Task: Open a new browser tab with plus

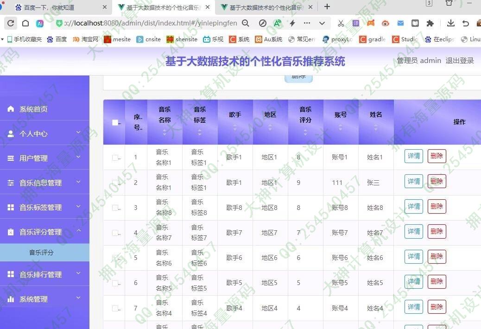Action: pos(327,6)
